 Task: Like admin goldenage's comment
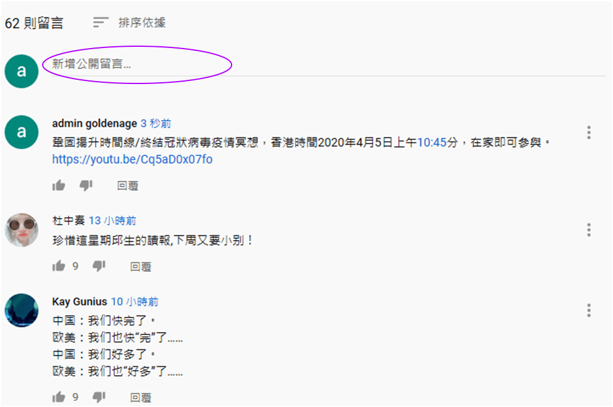pyautogui.click(x=58, y=185)
